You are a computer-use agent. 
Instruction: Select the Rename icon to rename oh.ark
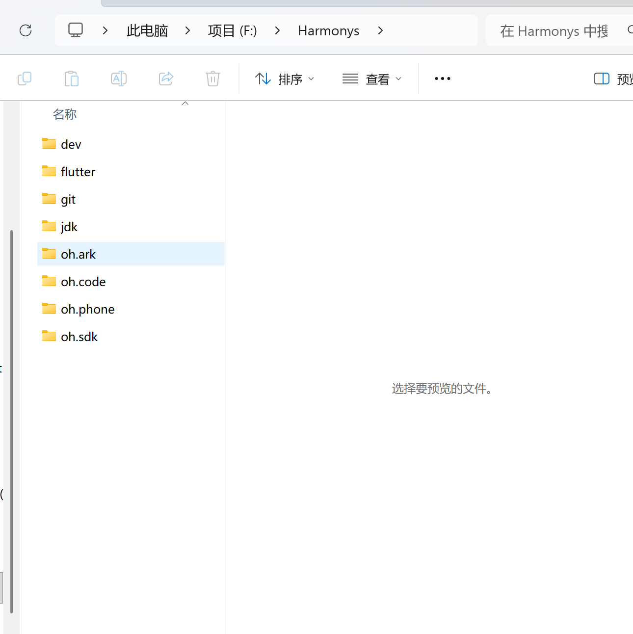click(x=119, y=79)
